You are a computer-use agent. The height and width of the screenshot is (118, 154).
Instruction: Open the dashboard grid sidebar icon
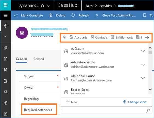[5, 48]
